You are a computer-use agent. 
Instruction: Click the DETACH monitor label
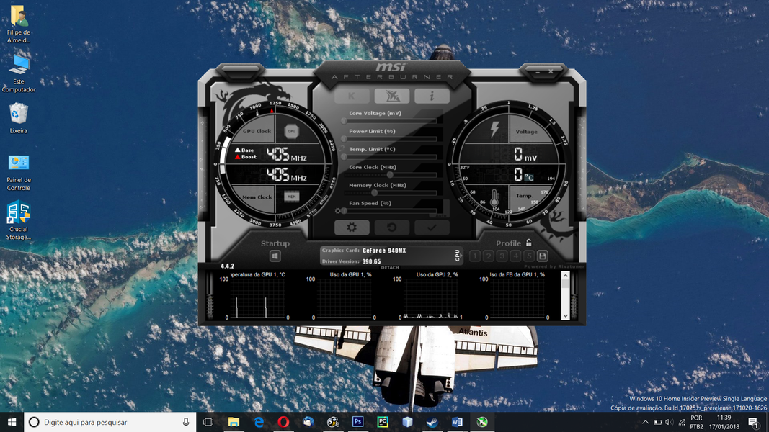pyautogui.click(x=390, y=267)
